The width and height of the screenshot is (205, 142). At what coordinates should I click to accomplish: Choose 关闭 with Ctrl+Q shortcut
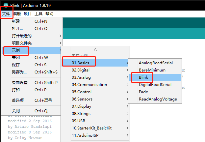tap(31, 111)
